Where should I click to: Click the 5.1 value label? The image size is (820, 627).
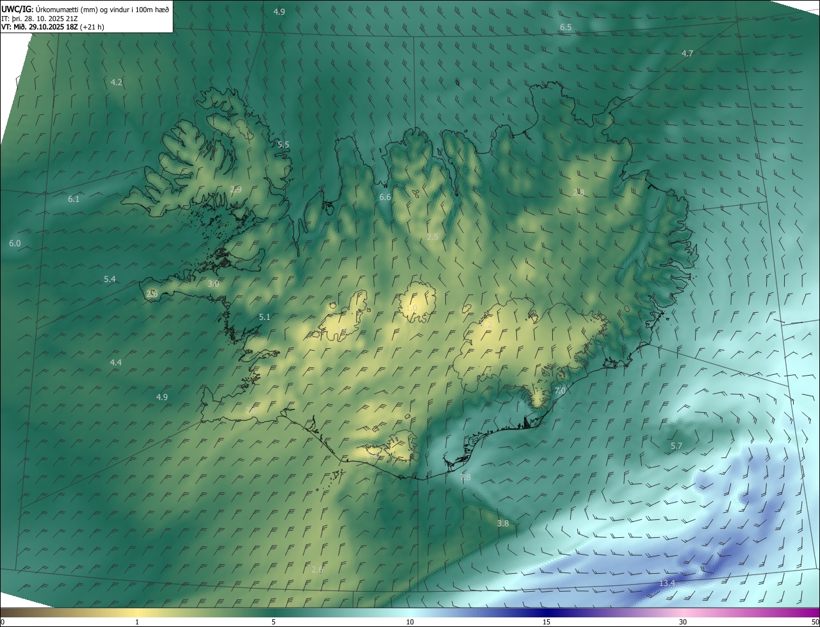coord(265,317)
